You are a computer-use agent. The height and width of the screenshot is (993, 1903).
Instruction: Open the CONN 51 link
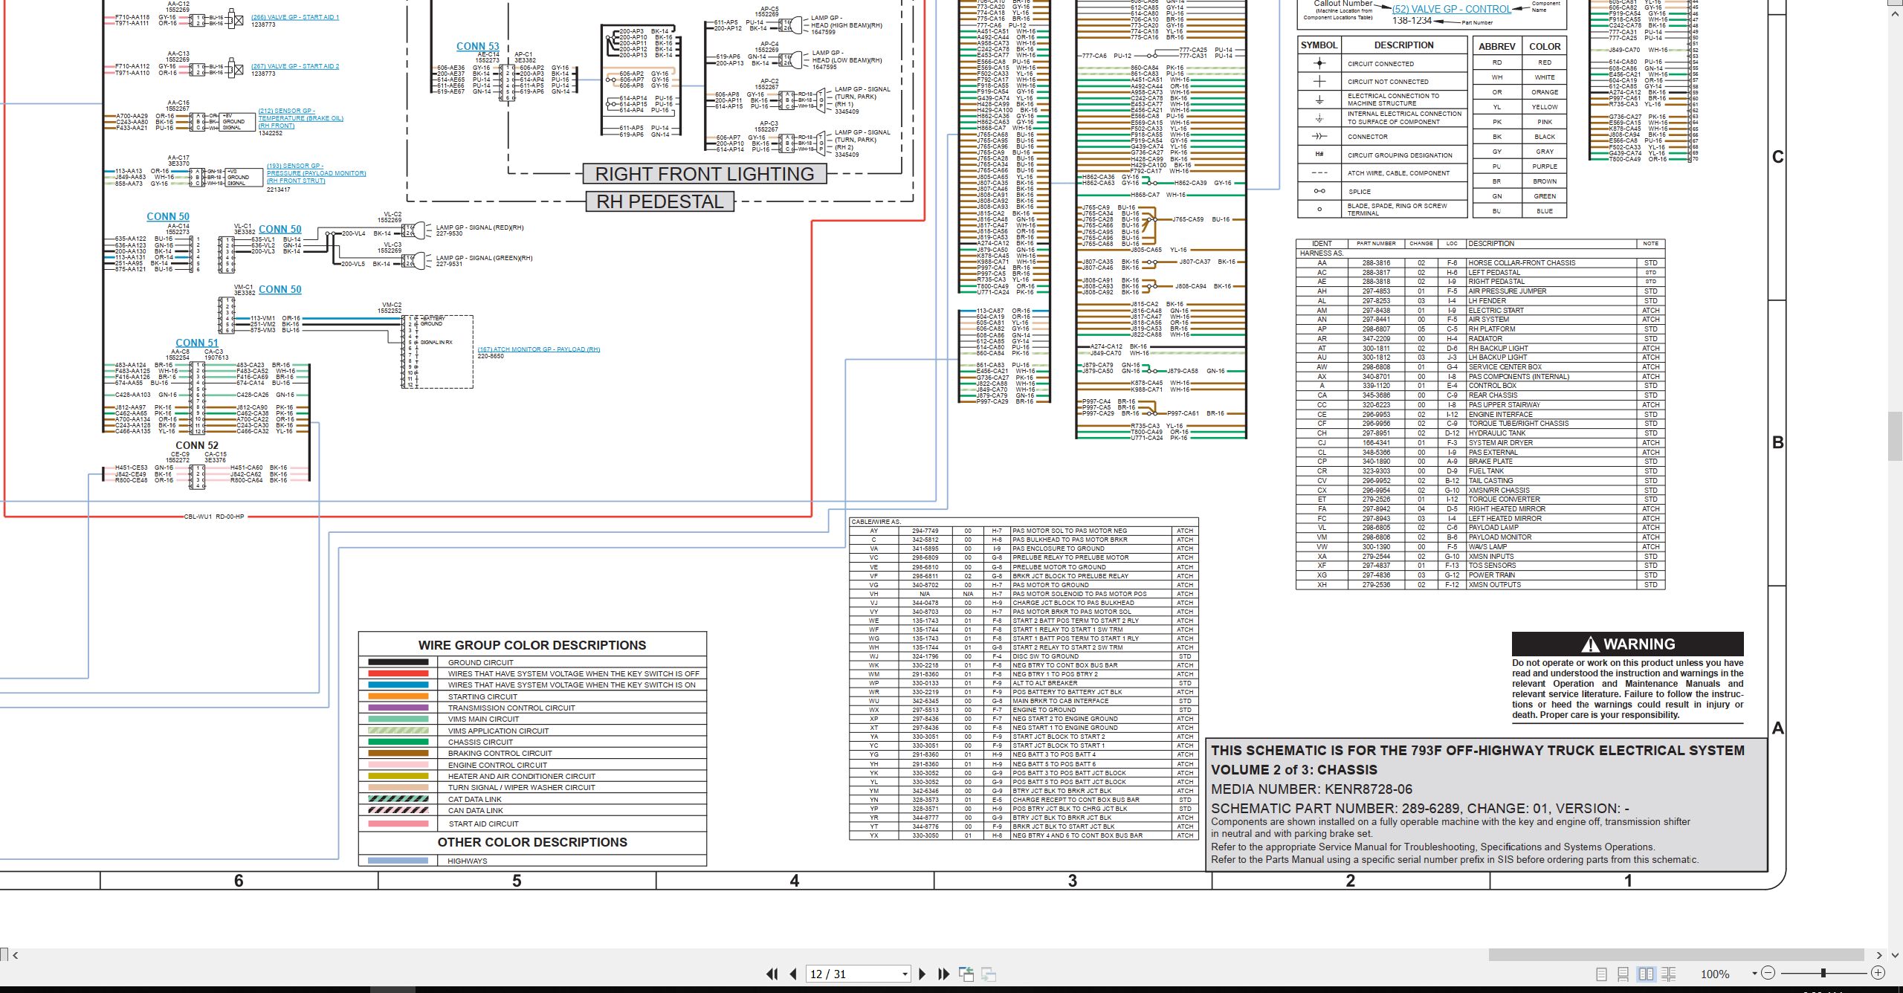(x=197, y=343)
